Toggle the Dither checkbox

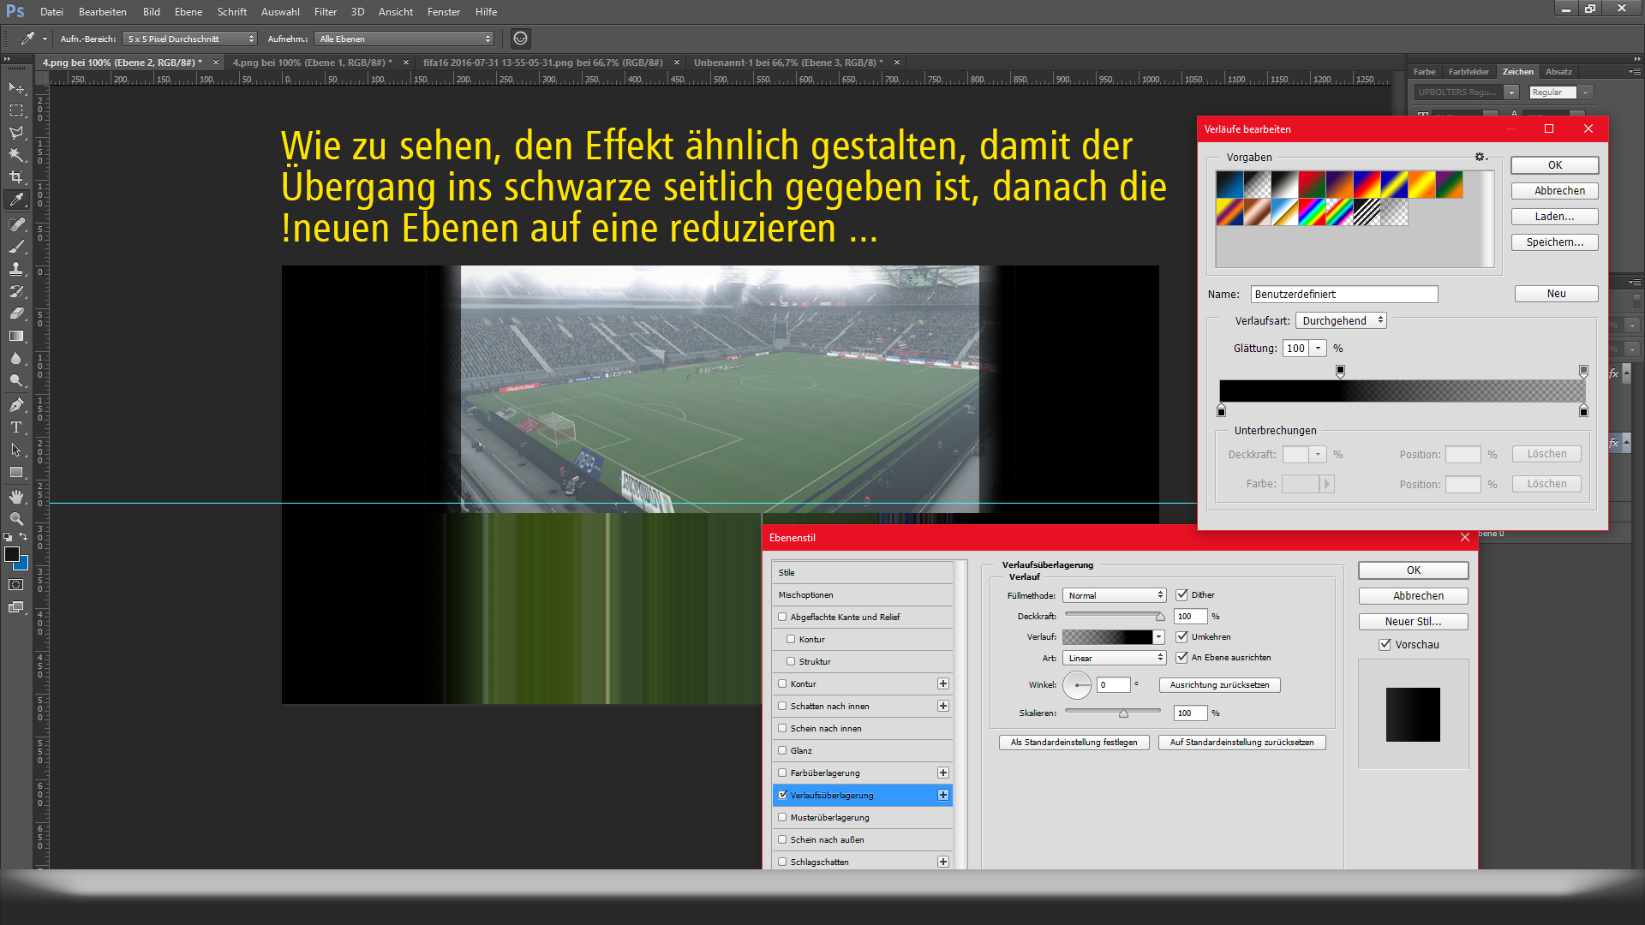(1182, 595)
